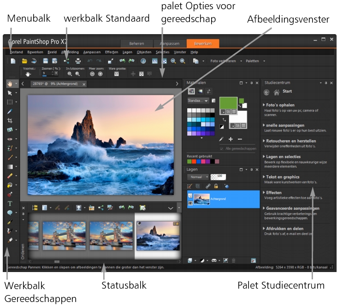Click the Open folder icon
Screen dimensions: 337x308
point(24,61)
